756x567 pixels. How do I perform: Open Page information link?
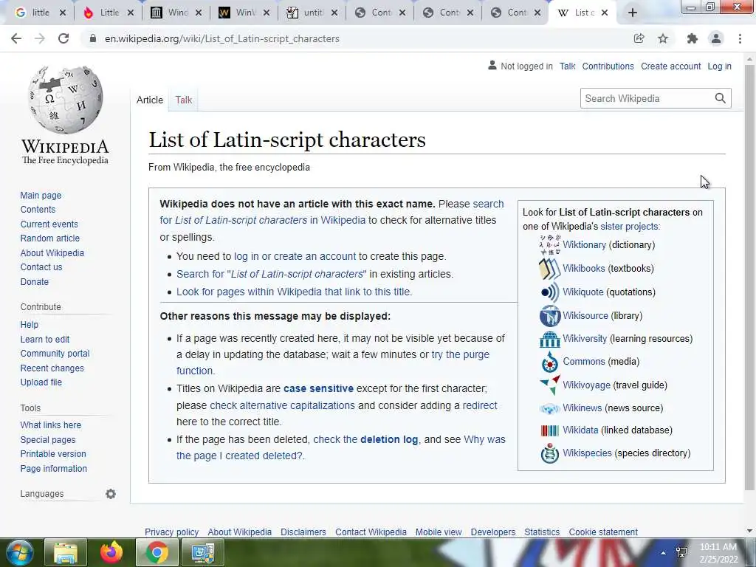coord(53,468)
